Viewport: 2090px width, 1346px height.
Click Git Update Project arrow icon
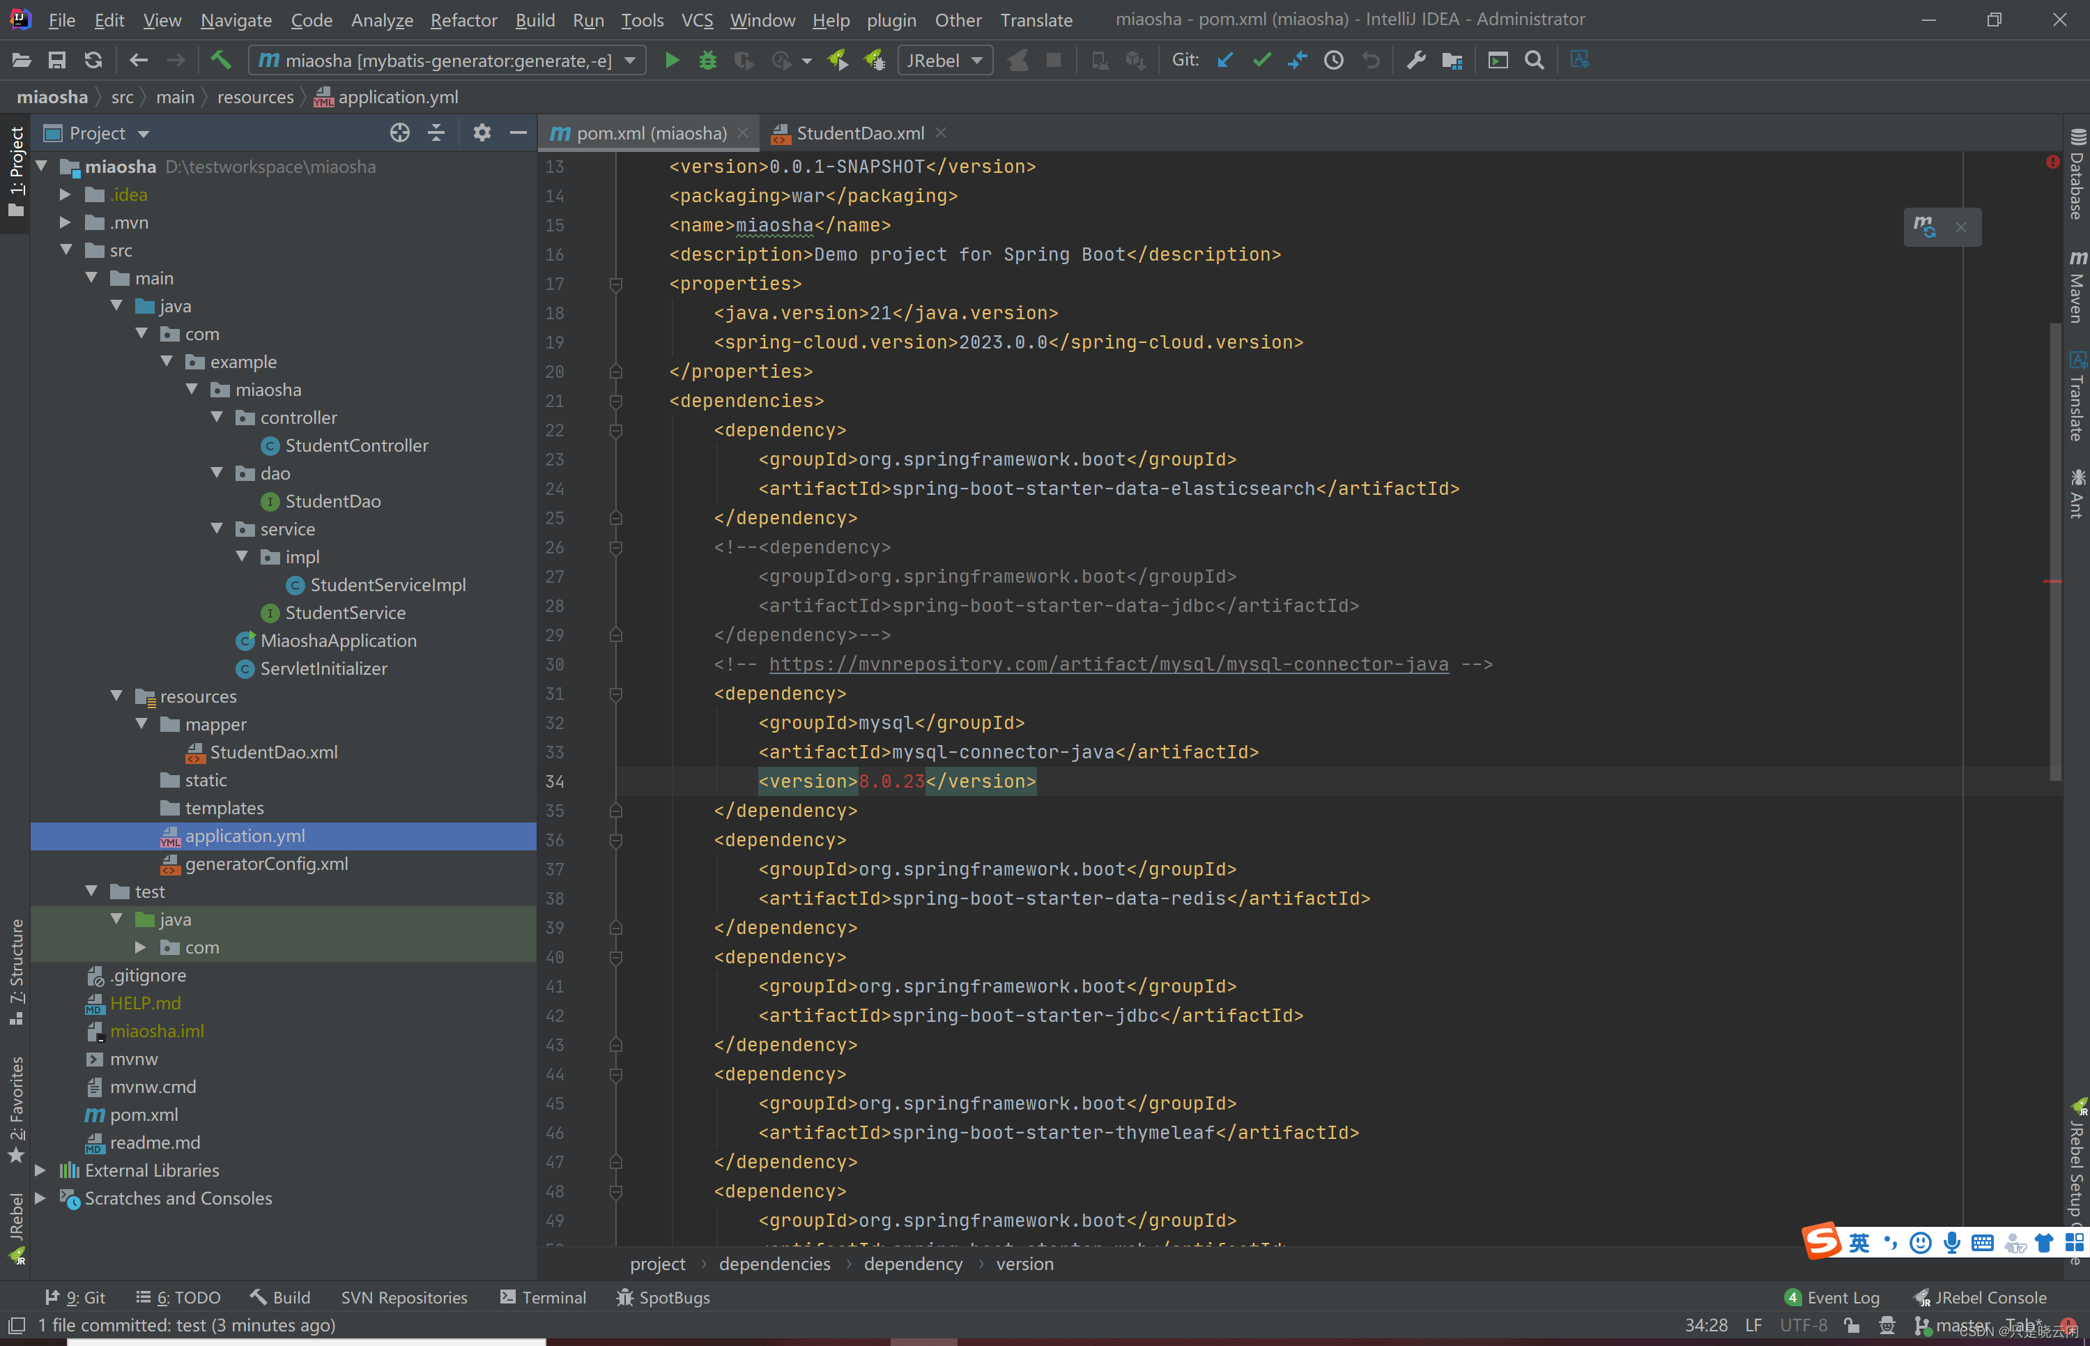[1225, 61]
